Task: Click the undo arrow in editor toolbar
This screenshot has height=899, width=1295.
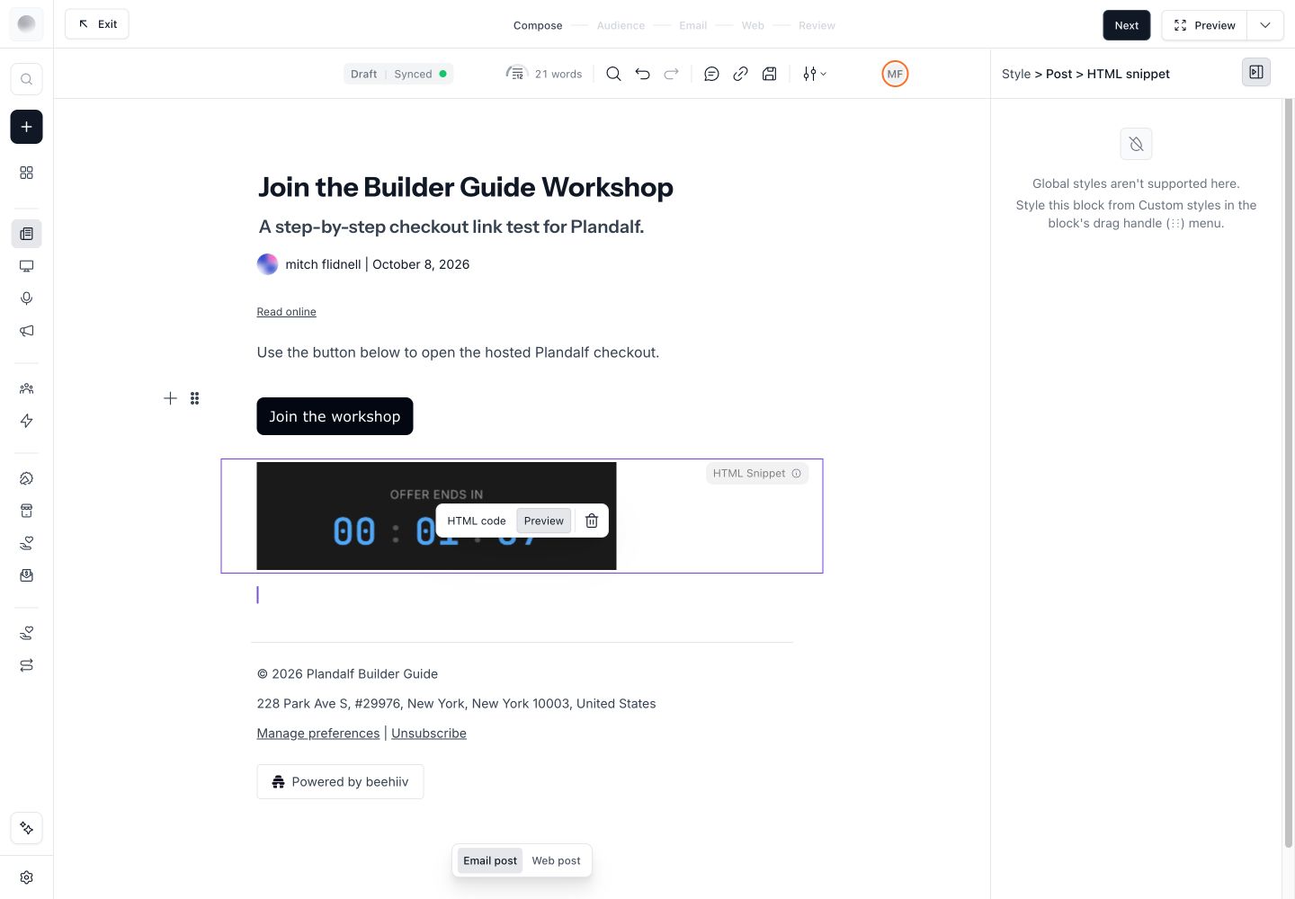Action: pos(642,74)
